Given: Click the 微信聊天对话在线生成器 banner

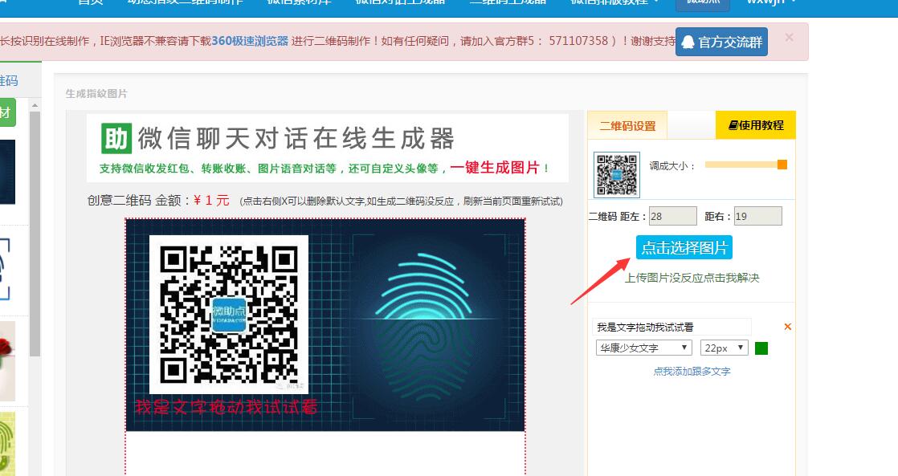Looking at the screenshot, I should (x=328, y=148).
